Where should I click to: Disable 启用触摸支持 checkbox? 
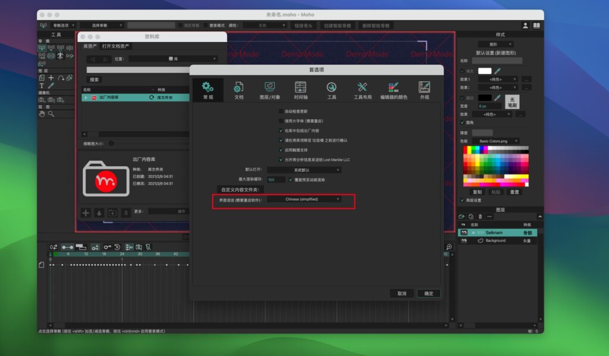pyautogui.click(x=280, y=150)
